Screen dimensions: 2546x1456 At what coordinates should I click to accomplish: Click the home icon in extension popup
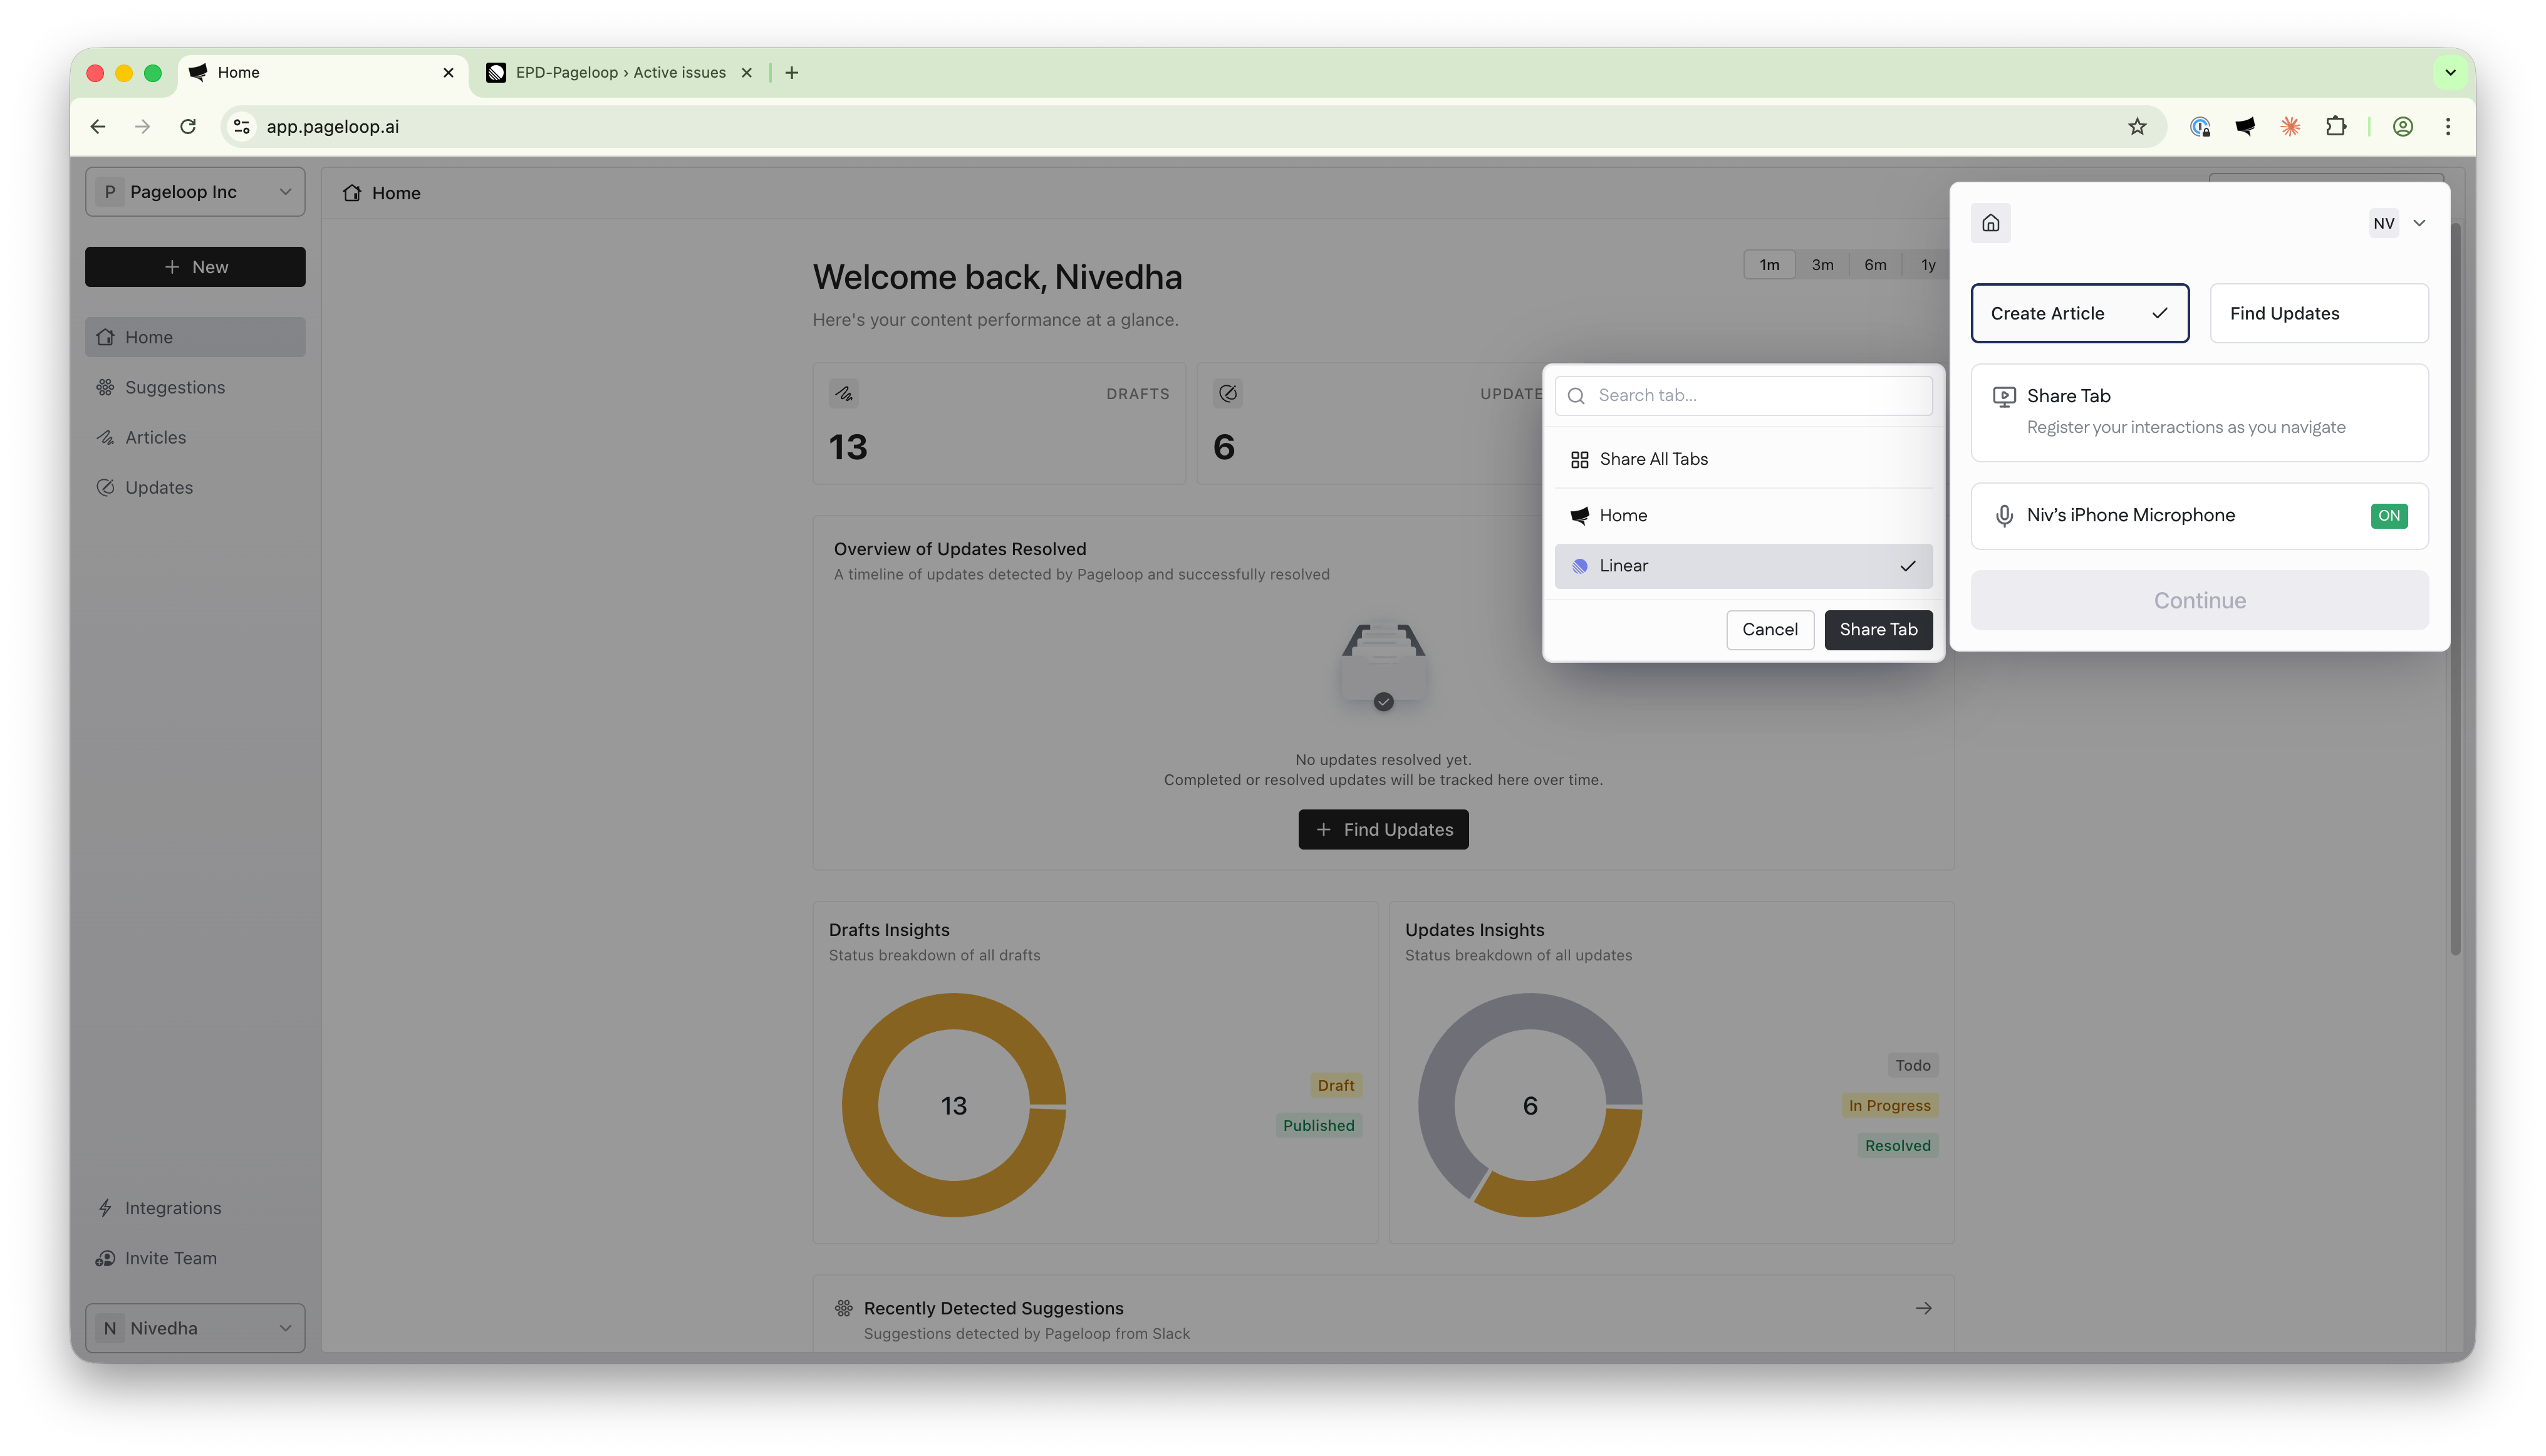pos(1990,223)
